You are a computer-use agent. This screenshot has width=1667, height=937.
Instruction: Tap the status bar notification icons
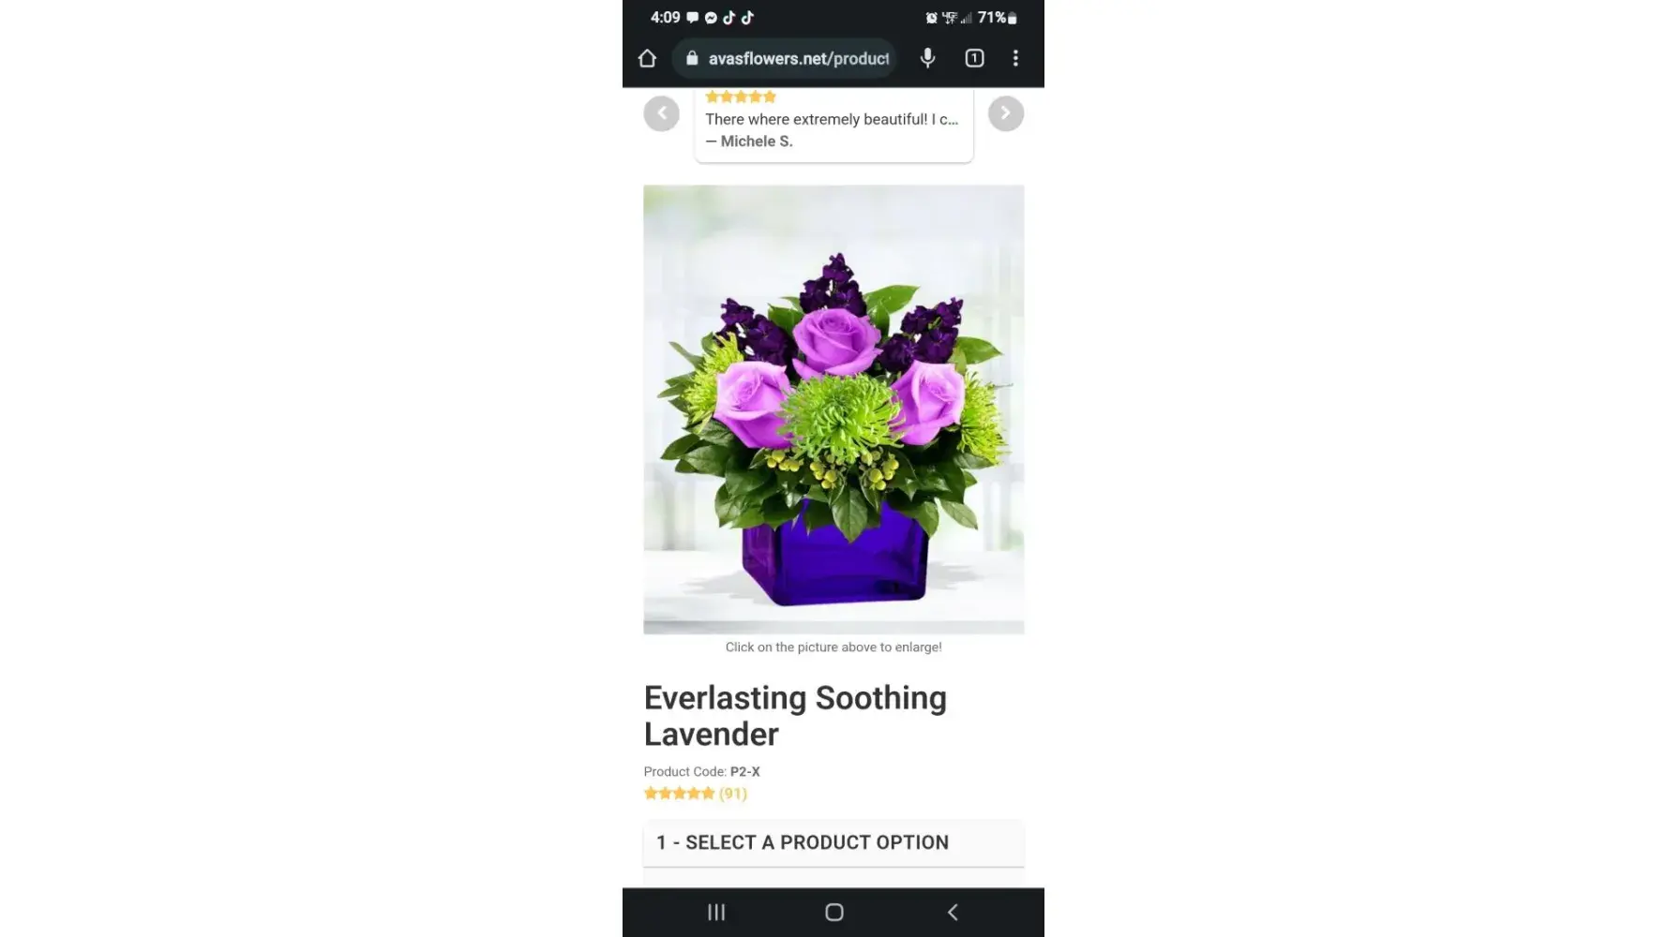click(x=720, y=18)
